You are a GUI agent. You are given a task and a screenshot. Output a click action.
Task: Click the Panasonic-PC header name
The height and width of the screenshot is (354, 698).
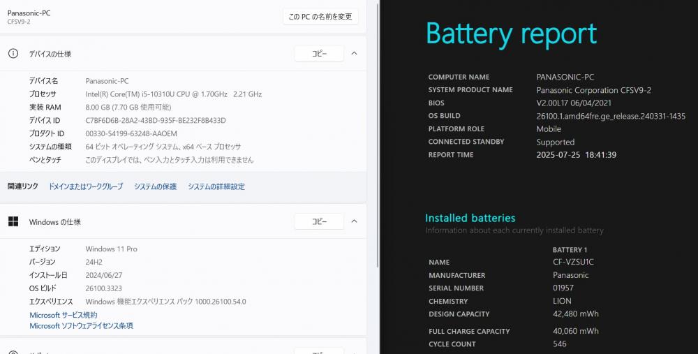point(29,13)
